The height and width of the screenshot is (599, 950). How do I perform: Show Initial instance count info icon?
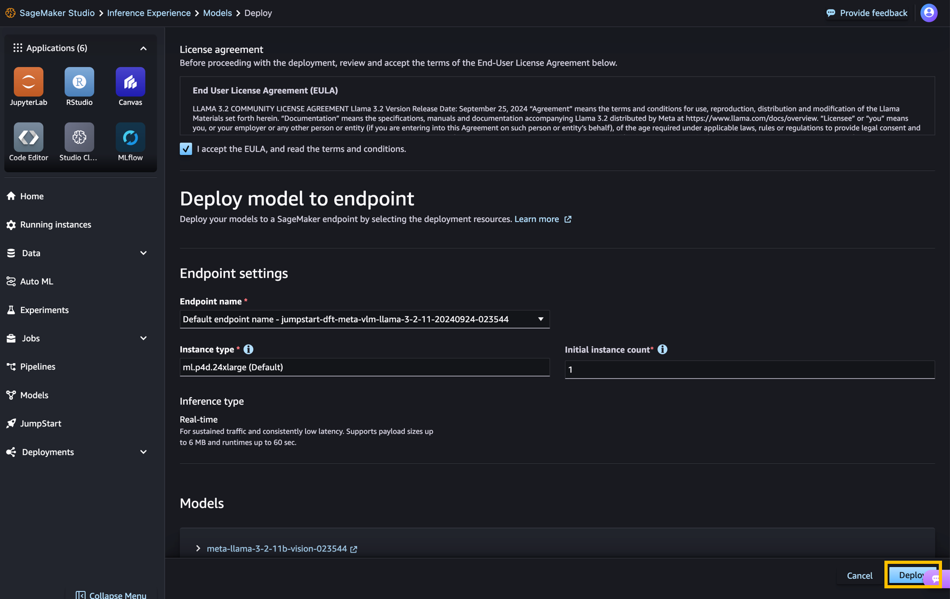(663, 349)
